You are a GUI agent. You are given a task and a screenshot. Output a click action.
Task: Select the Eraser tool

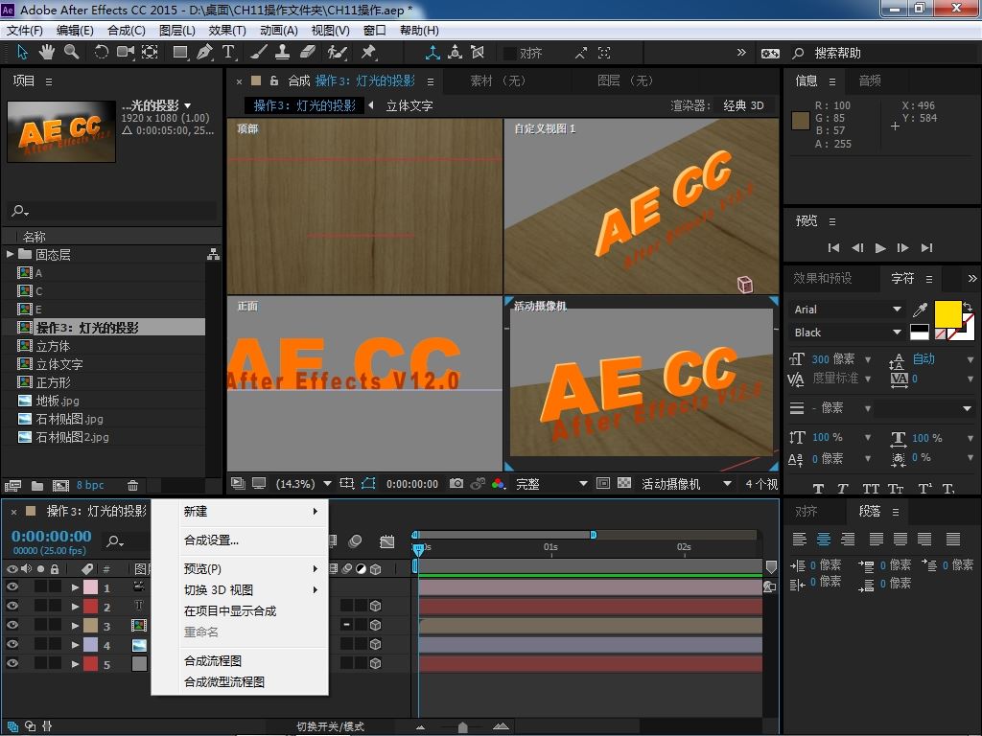pyautogui.click(x=307, y=52)
